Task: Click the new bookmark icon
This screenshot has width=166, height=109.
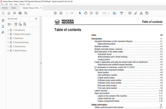Action: click(20, 24)
